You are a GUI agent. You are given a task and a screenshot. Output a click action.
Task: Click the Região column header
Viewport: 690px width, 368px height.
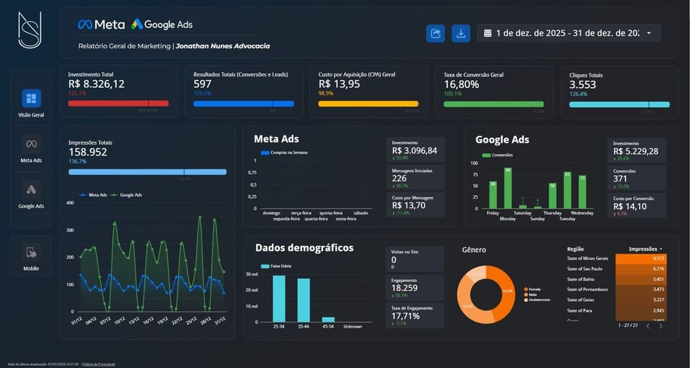(x=575, y=249)
